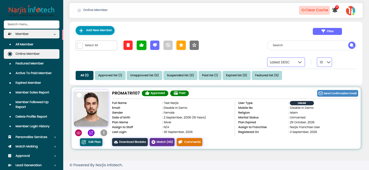Open the notification bell

pos(335,10)
